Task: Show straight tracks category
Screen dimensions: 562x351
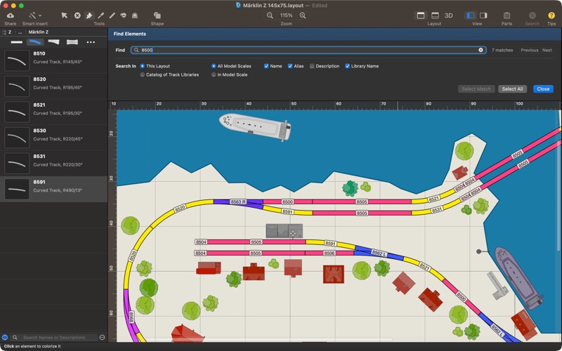Action: pyautogui.click(x=16, y=42)
